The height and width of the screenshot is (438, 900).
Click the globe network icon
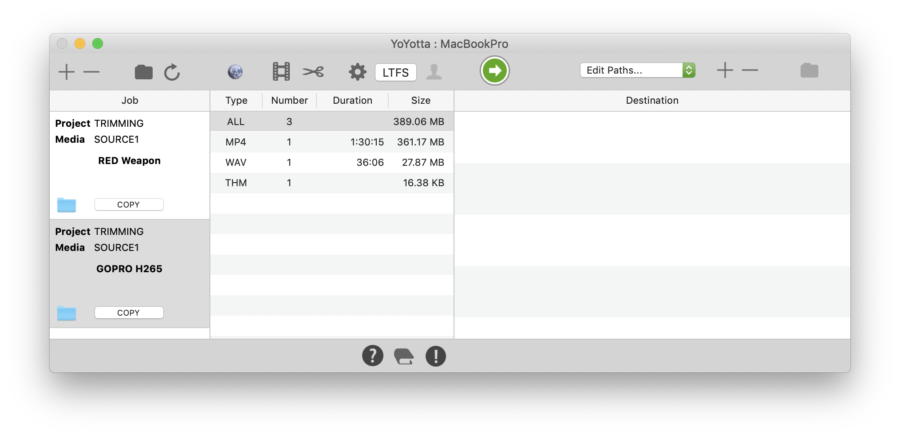point(235,72)
